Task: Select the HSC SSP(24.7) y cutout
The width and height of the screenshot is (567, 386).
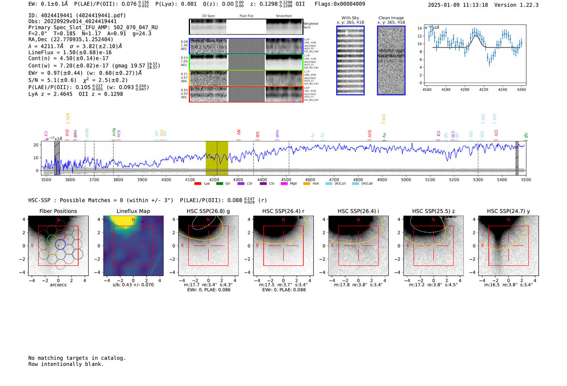Action: 508,245
